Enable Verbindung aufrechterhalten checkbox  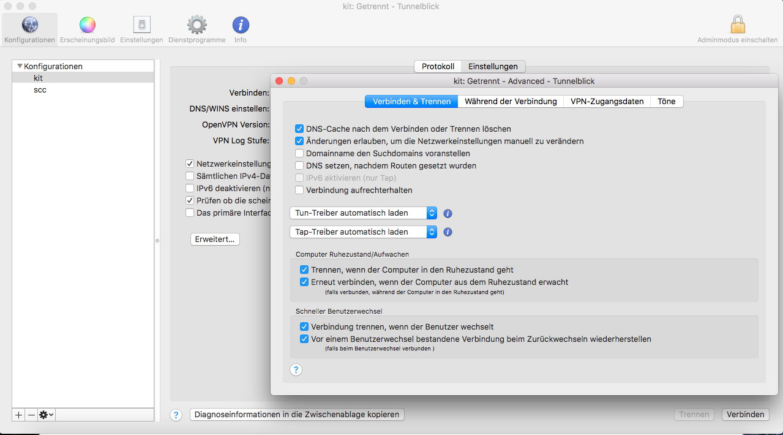[x=299, y=191]
